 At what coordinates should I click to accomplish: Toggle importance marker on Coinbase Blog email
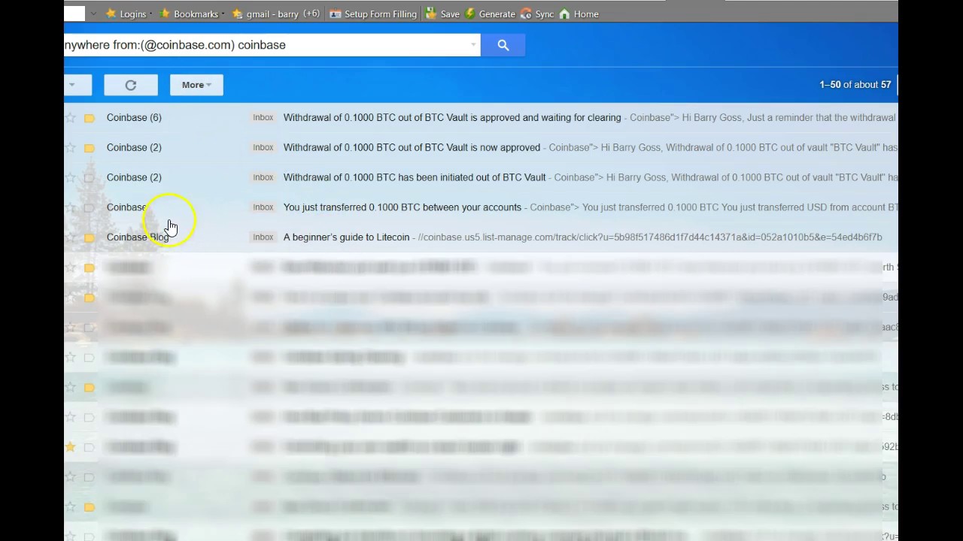(x=90, y=237)
